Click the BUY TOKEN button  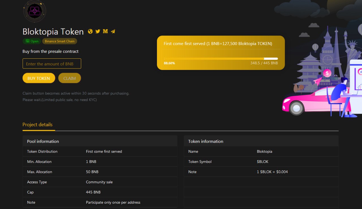tap(39, 78)
